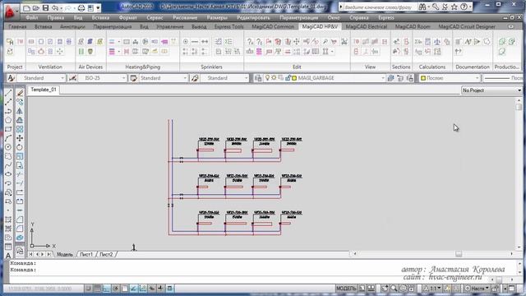Viewport: 526px width, 296px height.
Task: Click the Help question mark icon in title bar
Action: (464, 7)
